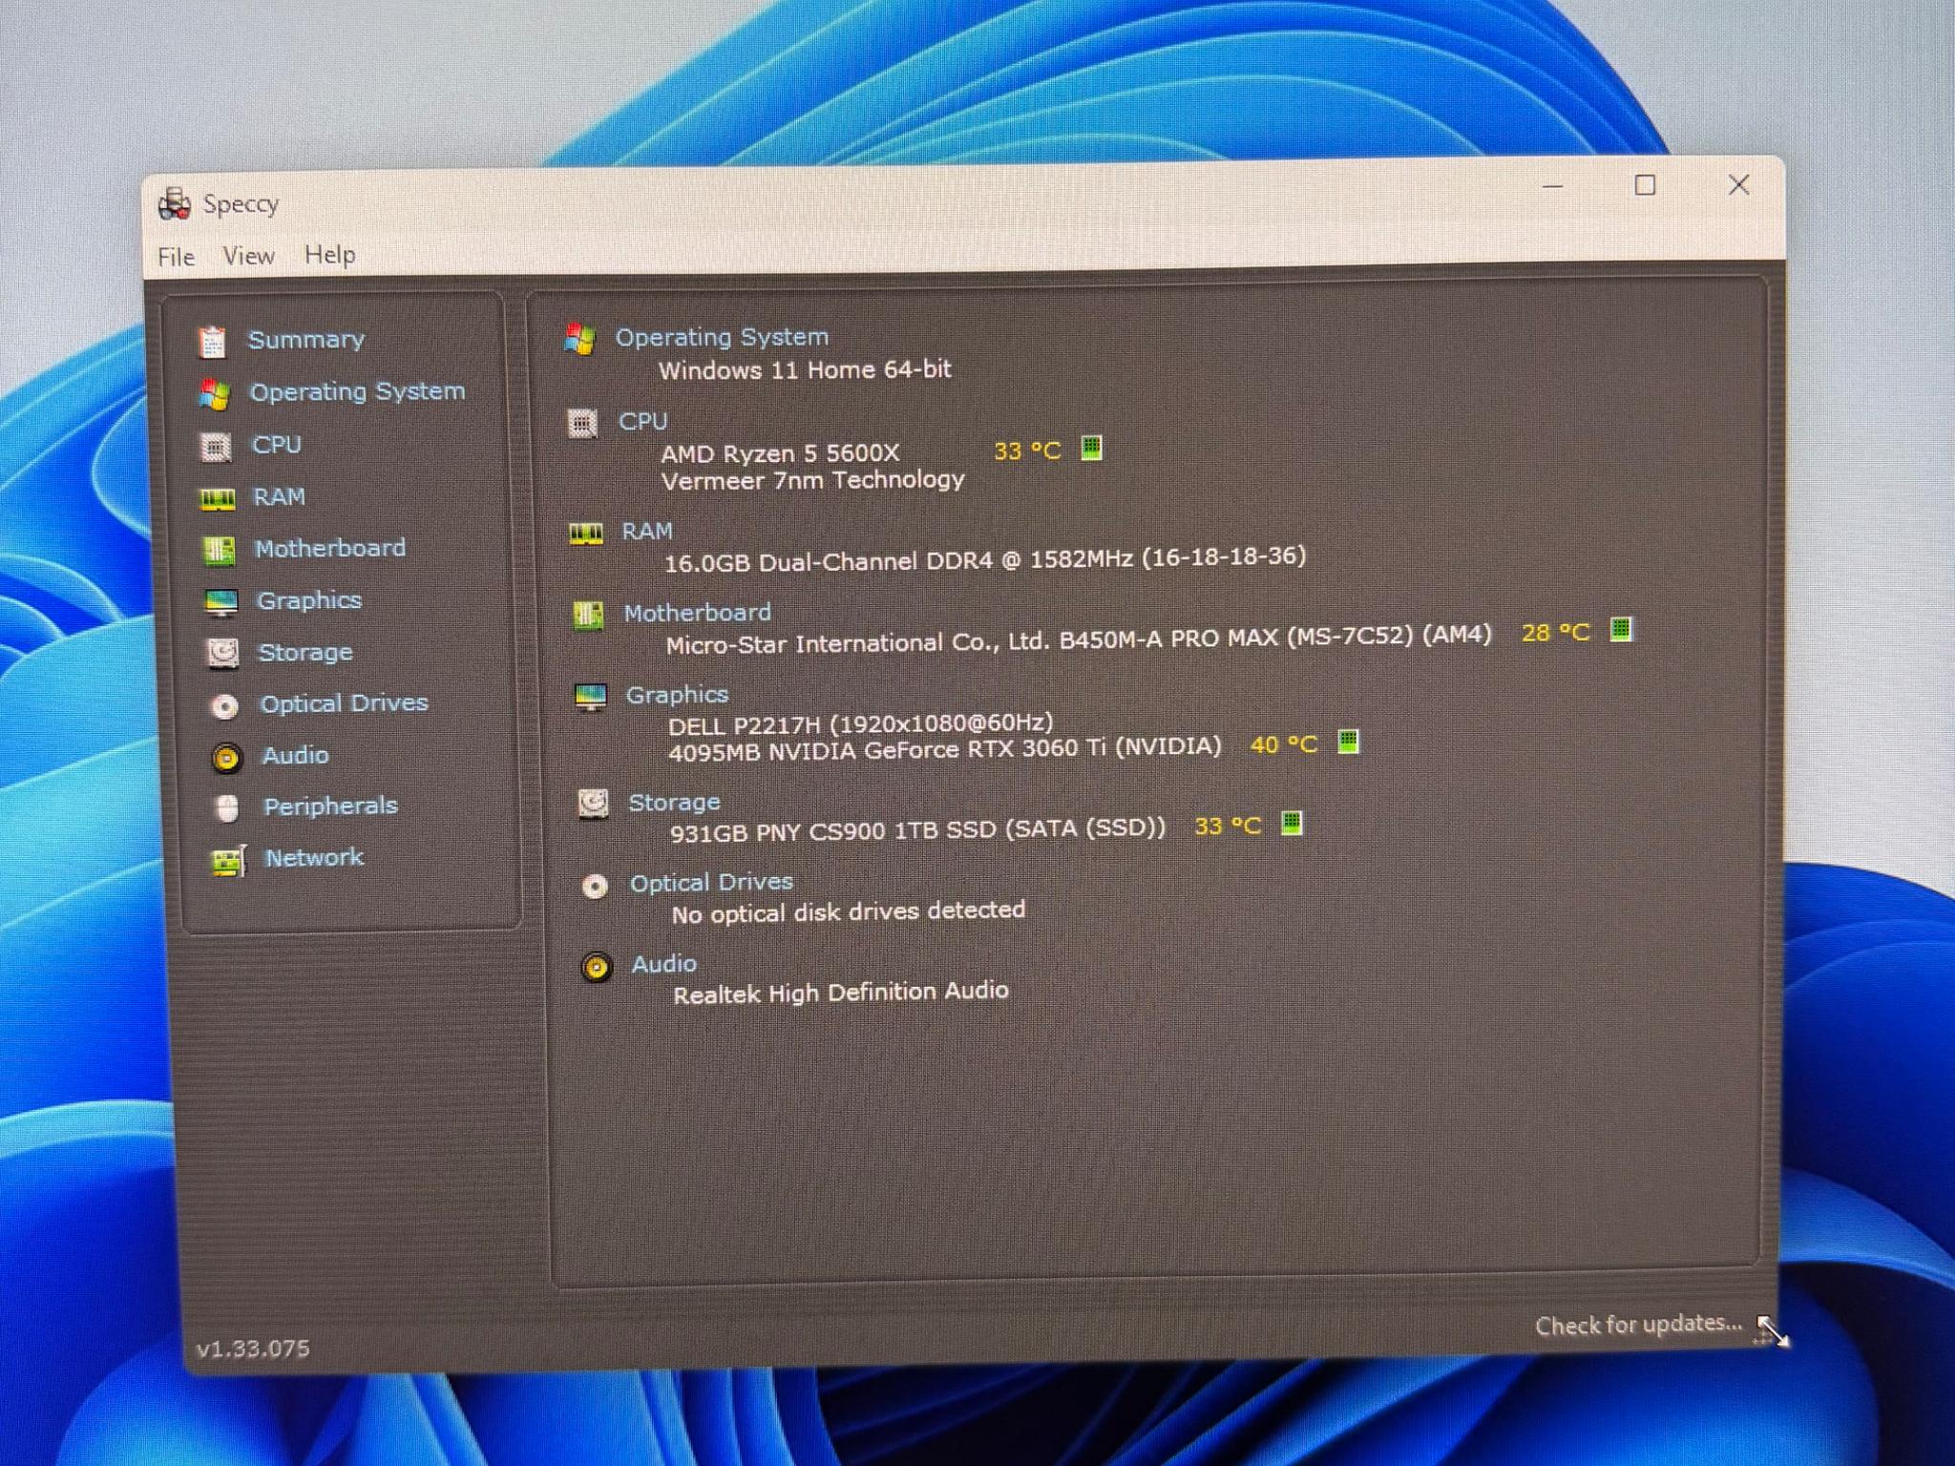
Task: Click the Check for updates link
Action: click(x=1638, y=1325)
